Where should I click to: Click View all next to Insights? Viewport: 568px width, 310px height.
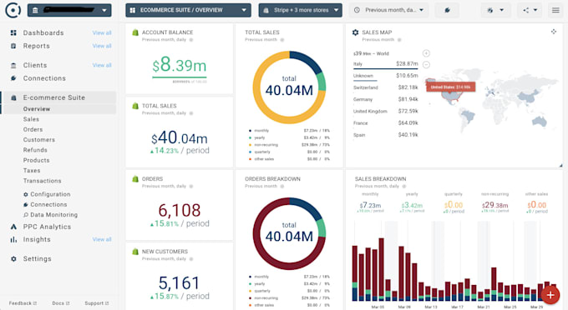click(x=102, y=239)
